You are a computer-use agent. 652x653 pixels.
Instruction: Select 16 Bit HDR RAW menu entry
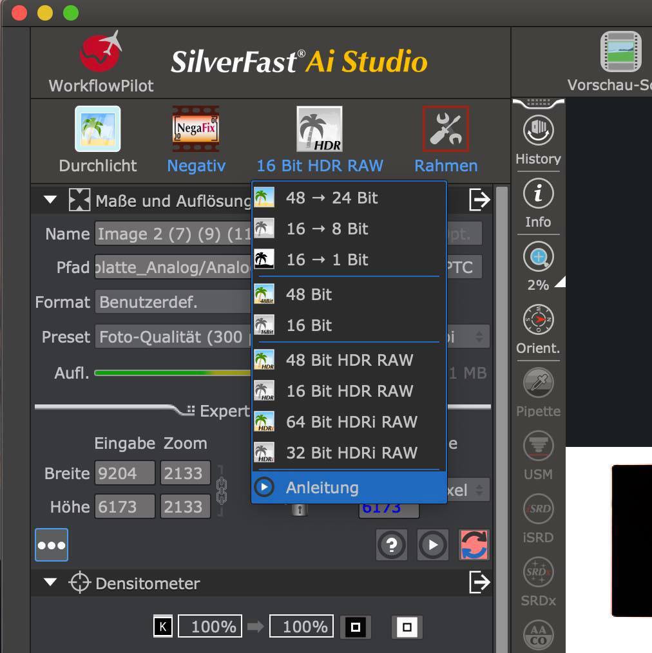point(349,391)
